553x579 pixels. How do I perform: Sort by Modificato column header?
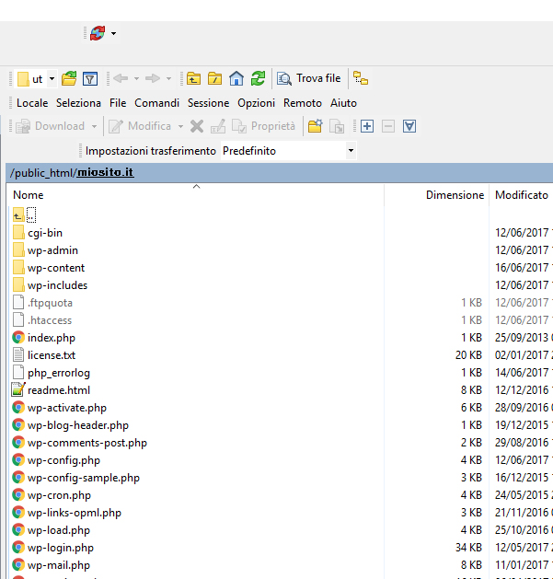521,195
